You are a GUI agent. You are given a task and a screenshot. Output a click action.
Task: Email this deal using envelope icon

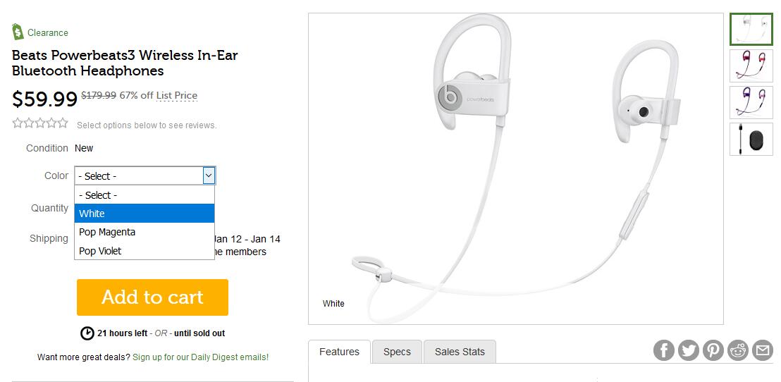click(x=762, y=350)
